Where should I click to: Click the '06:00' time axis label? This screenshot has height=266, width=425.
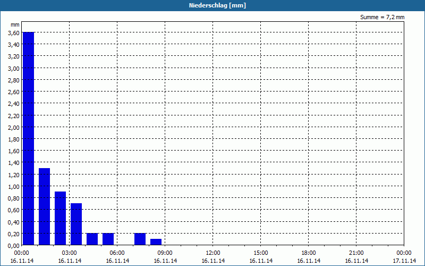click(117, 253)
